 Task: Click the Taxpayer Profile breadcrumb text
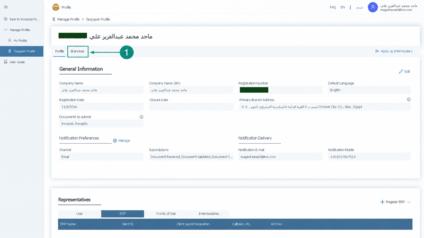click(x=98, y=19)
